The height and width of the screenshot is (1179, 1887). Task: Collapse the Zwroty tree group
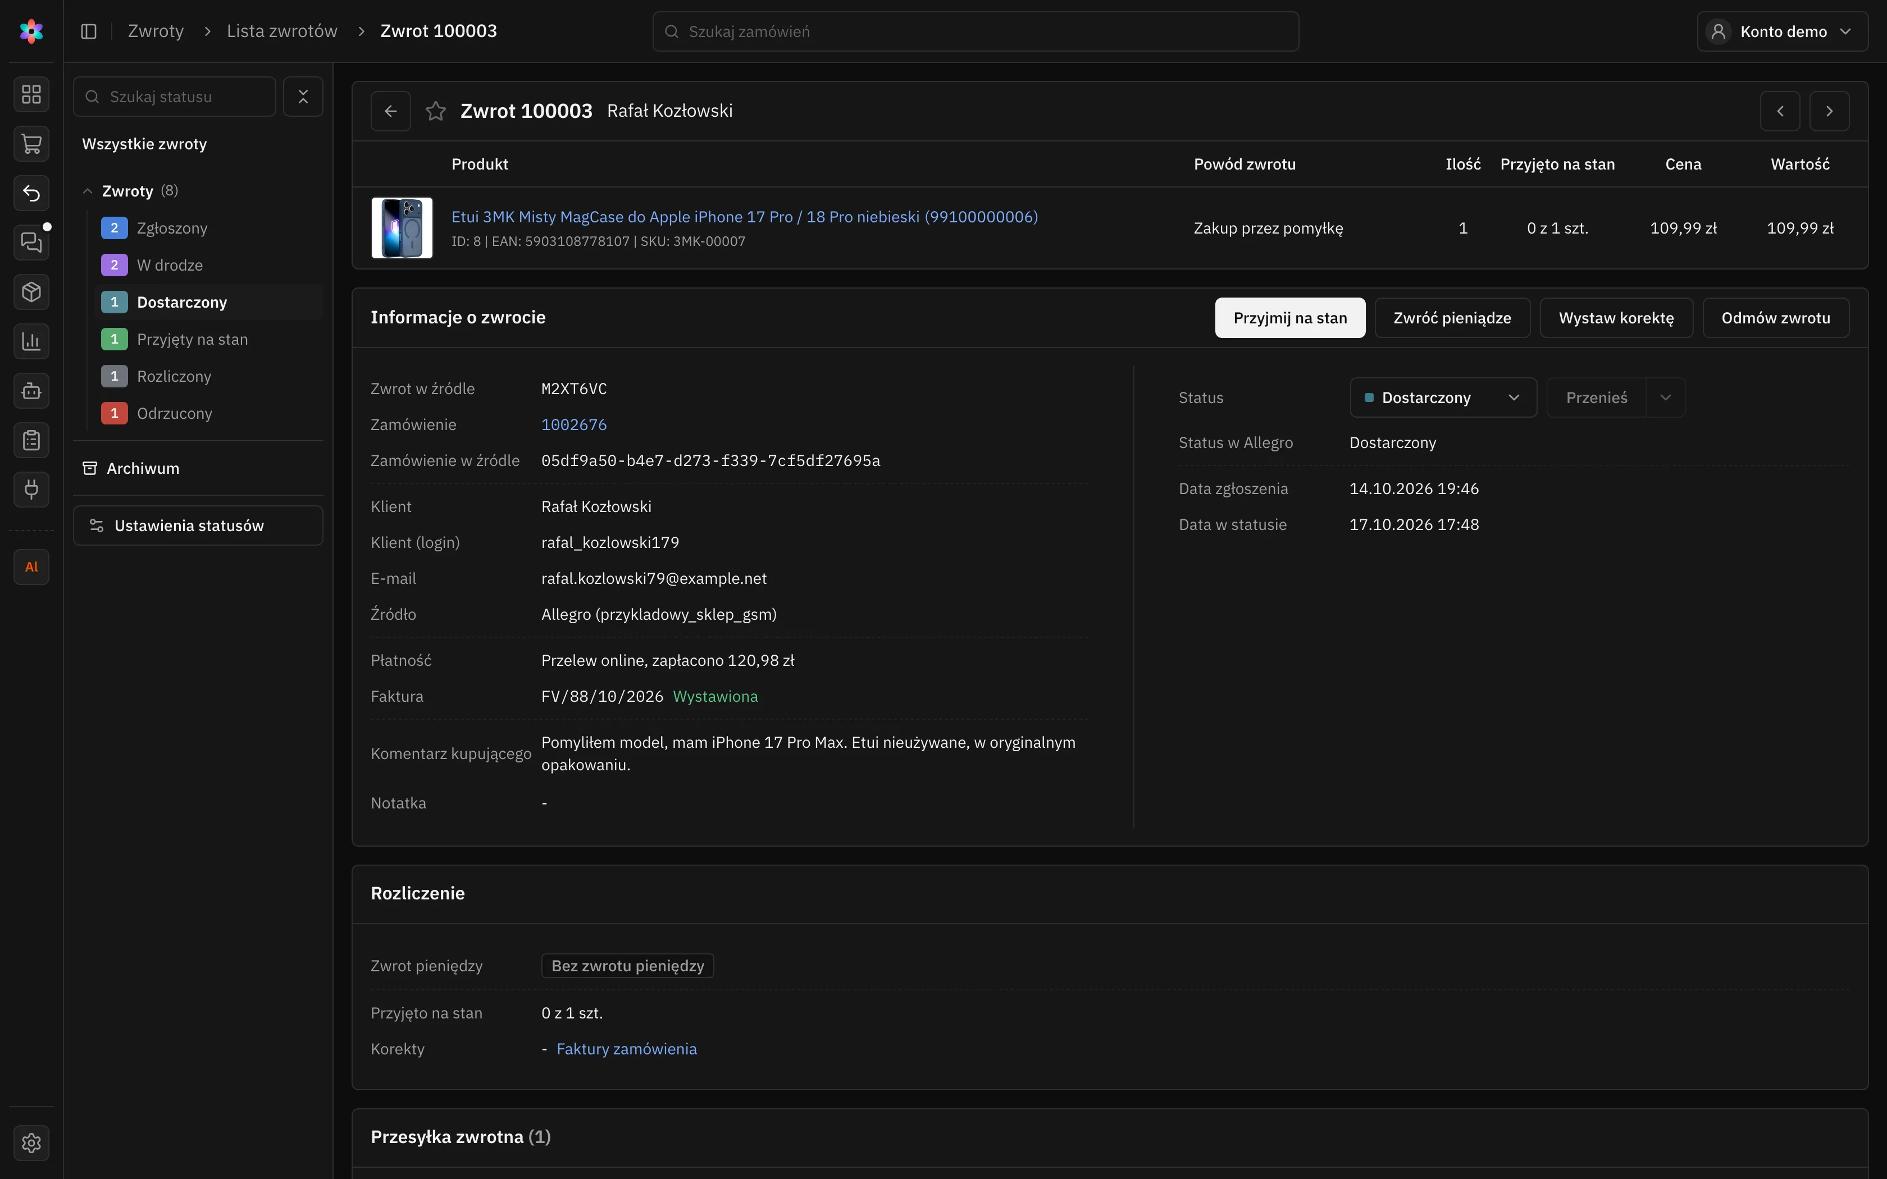pyautogui.click(x=88, y=191)
